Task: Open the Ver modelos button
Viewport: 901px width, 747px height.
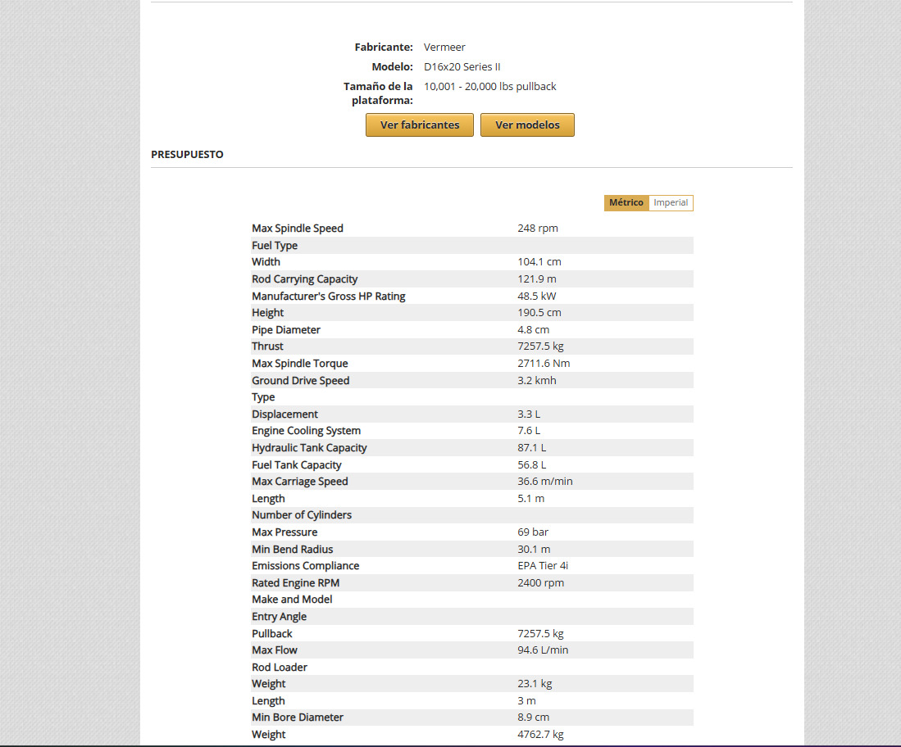Action: pyautogui.click(x=527, y=124)
